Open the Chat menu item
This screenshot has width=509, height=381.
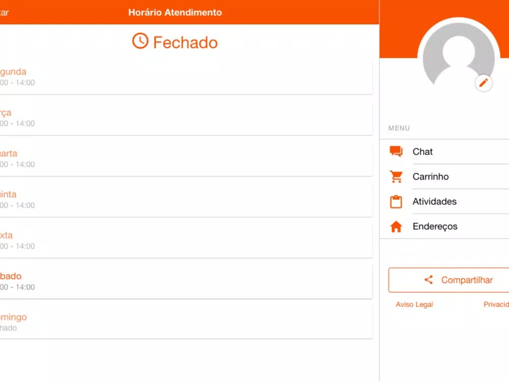pos(449,151)
